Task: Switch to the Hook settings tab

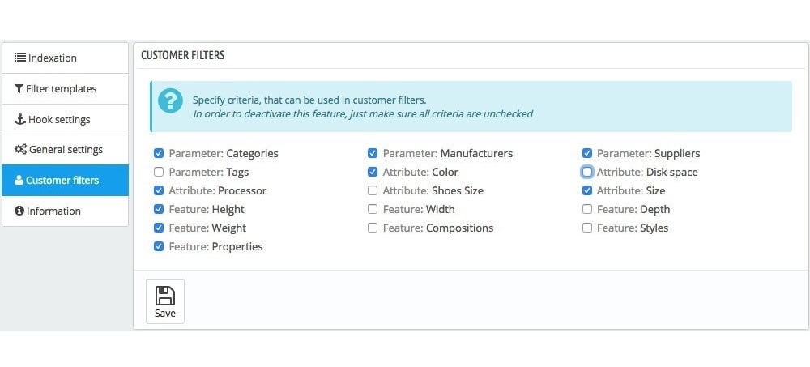Action: [59, 120]
